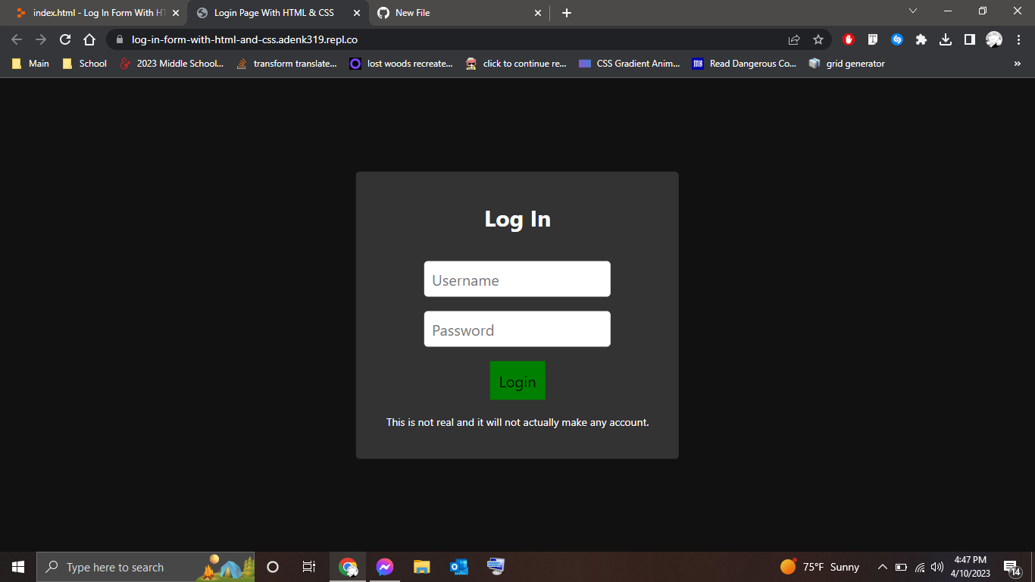
Task: Open the Chrome profile avatar
Action: 993,39
